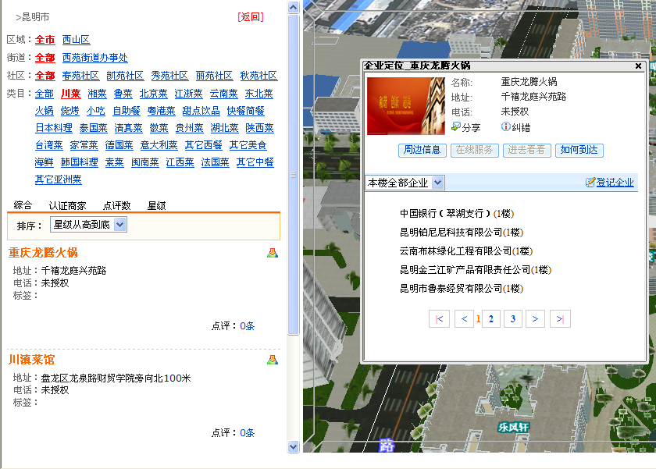Screen dimensions: 656x469
Task: Go to first page of company list
Action: [439, 319]
